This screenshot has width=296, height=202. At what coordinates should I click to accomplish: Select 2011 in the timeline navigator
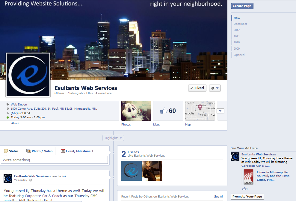pyautogui.click(x=237, y=36)
